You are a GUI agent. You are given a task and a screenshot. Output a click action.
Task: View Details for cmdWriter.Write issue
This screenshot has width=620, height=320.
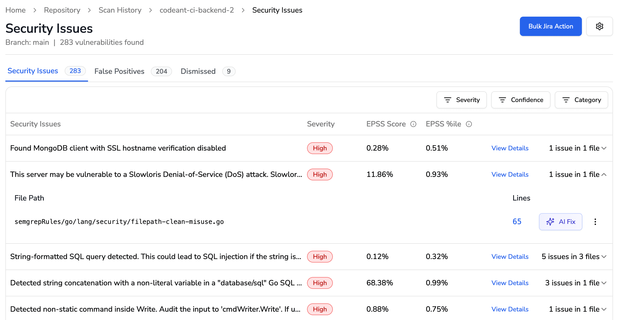click(x=510, y=309)
